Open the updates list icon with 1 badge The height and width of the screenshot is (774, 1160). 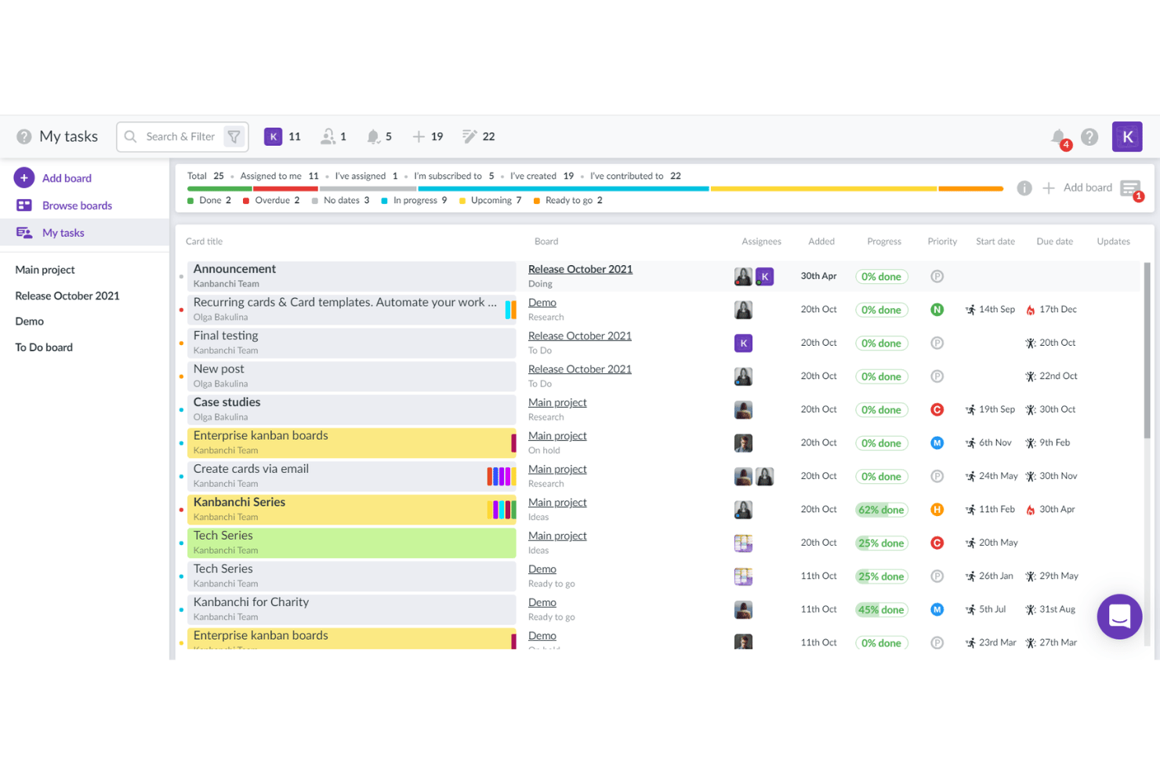point(1131,189)
